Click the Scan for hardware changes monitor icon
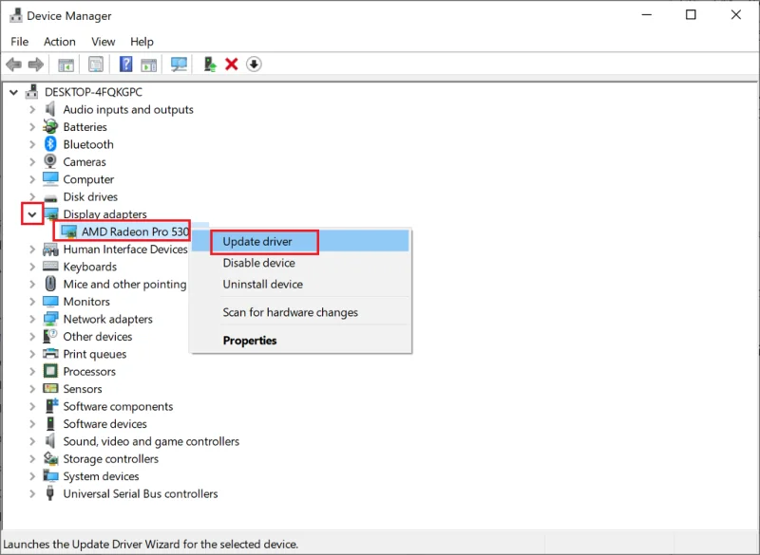Image resolution: width=760 pixels, height=555 pixels. tap(179, 64)
